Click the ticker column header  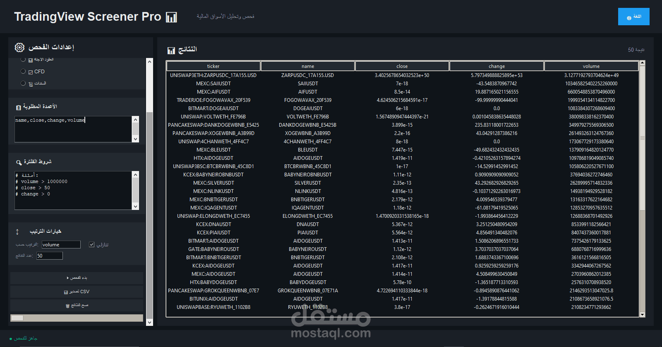coord(213,66)
